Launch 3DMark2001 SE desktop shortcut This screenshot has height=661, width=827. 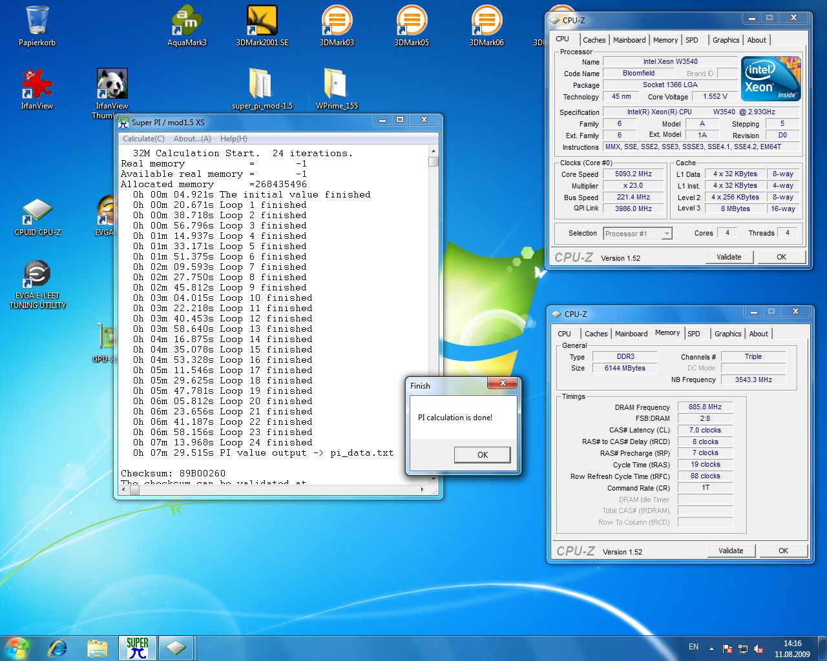pos(262,26)
